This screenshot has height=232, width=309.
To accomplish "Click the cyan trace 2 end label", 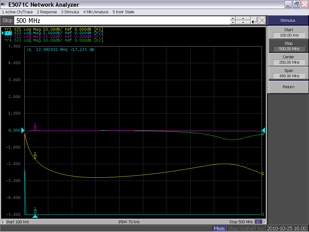I will (x=263, y=214).
